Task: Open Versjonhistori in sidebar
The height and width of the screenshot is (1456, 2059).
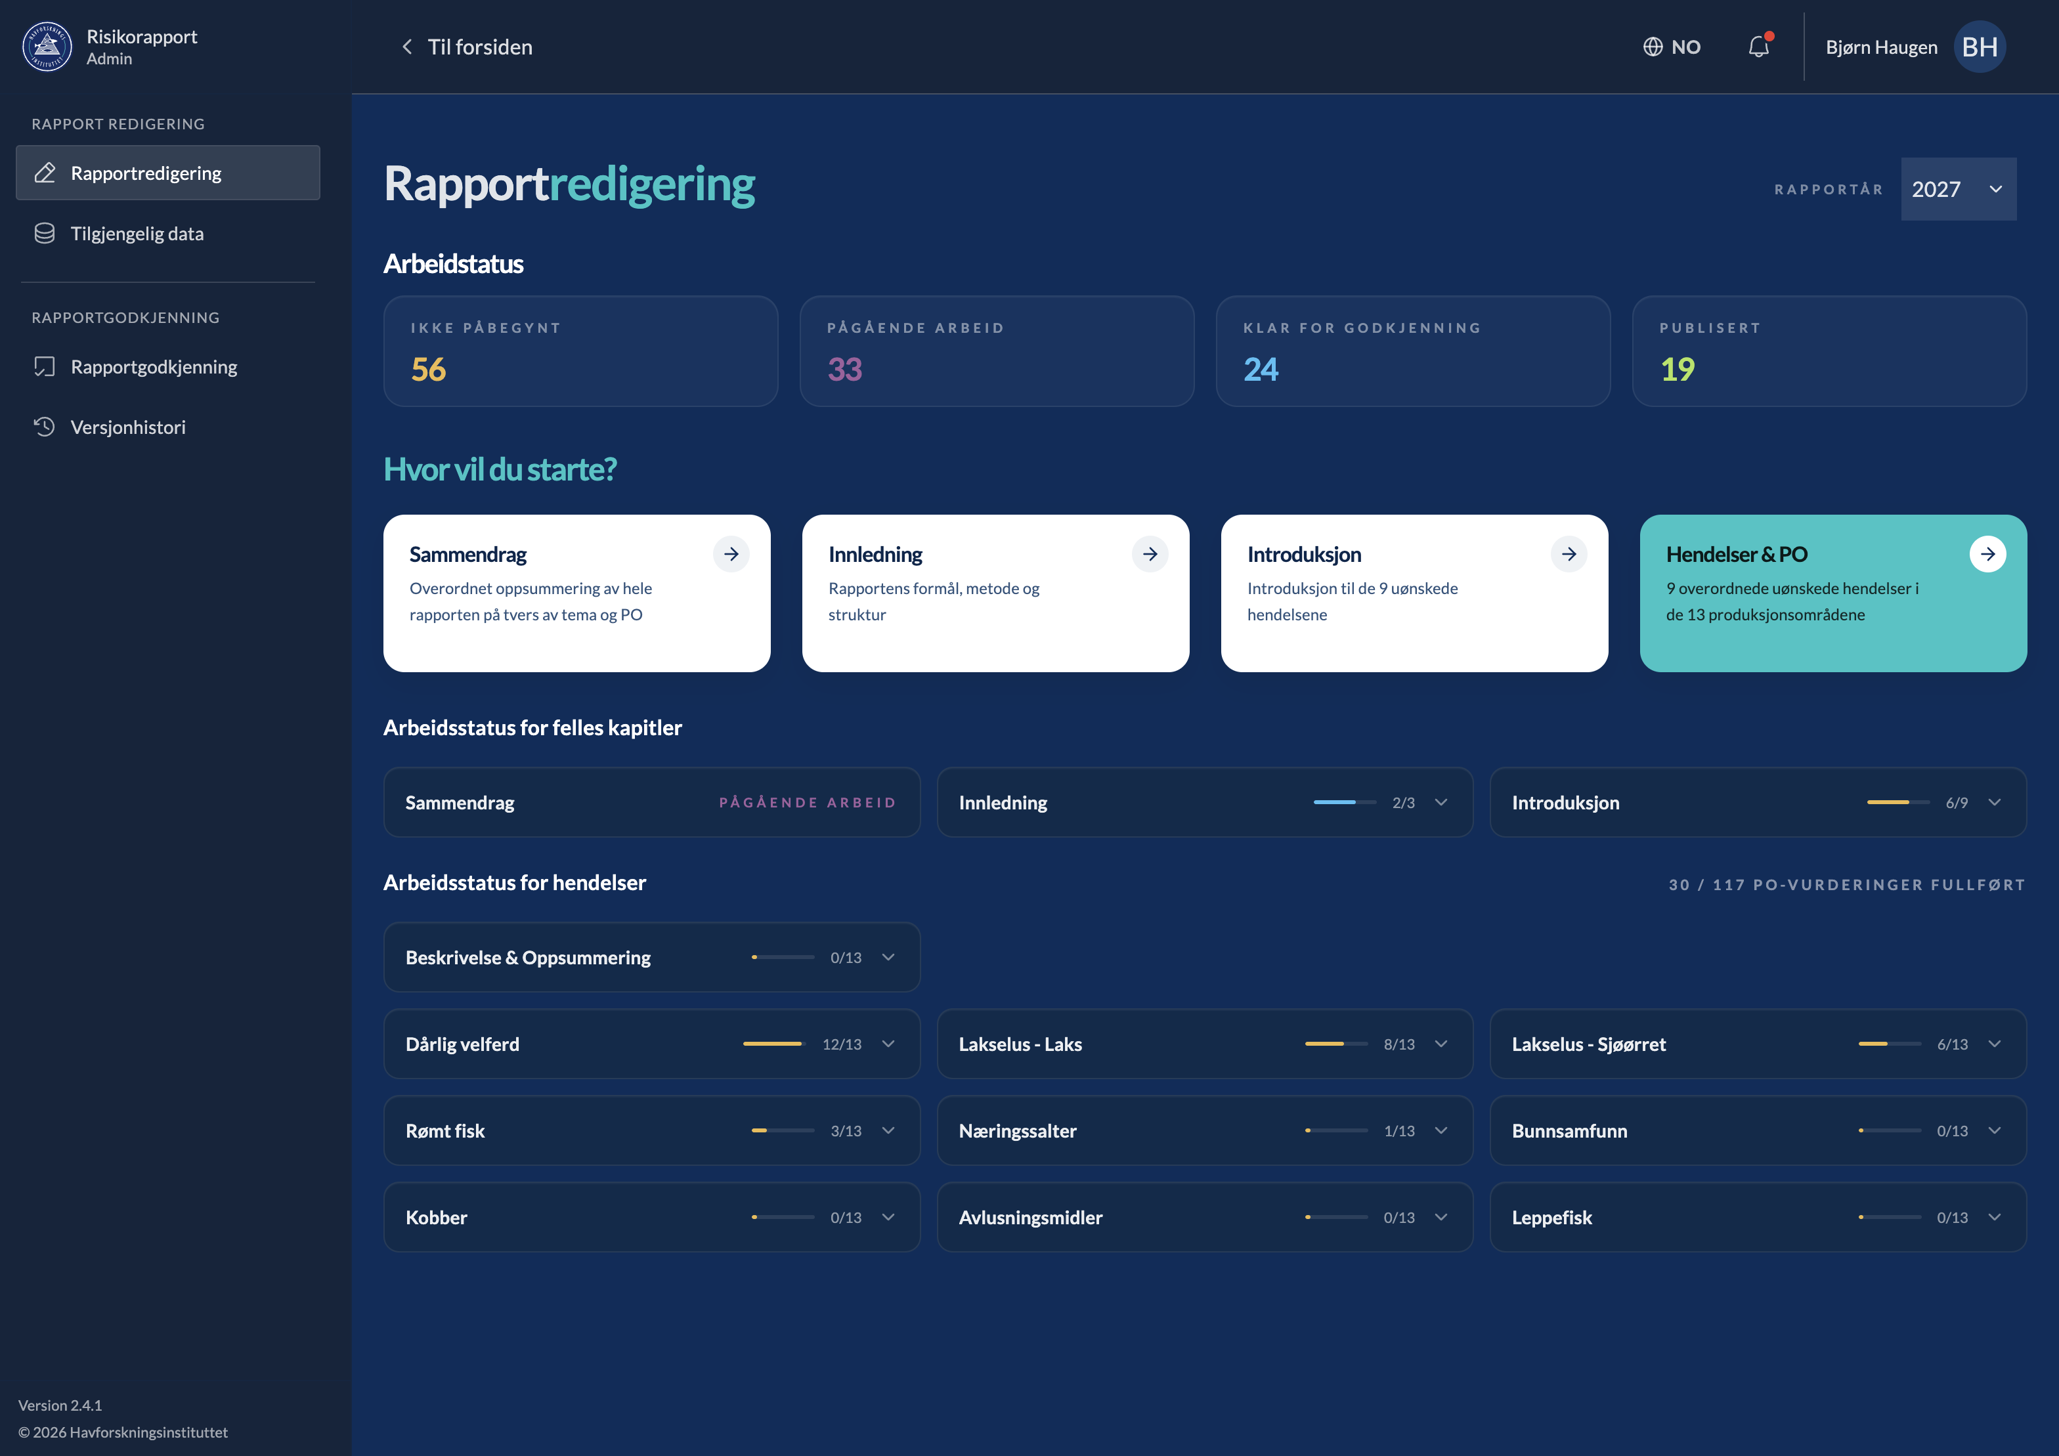Action: pyautogui.click(x=167, y=427)
